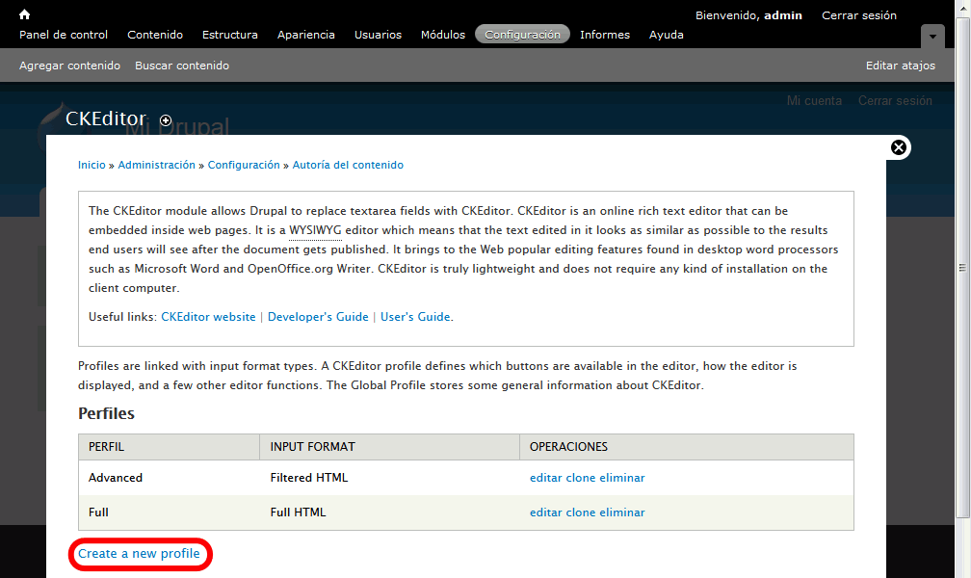
Task: Click the plus shortcut icon beside CKEditor title
Action: 166,120
